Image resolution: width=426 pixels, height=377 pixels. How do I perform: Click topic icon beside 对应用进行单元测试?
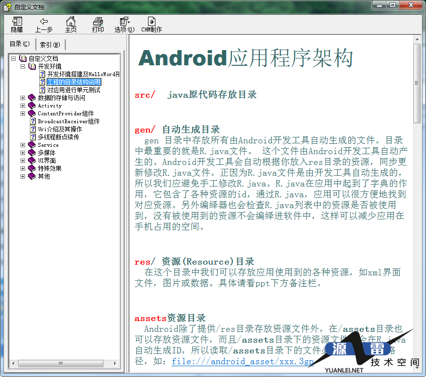(42, 90)
